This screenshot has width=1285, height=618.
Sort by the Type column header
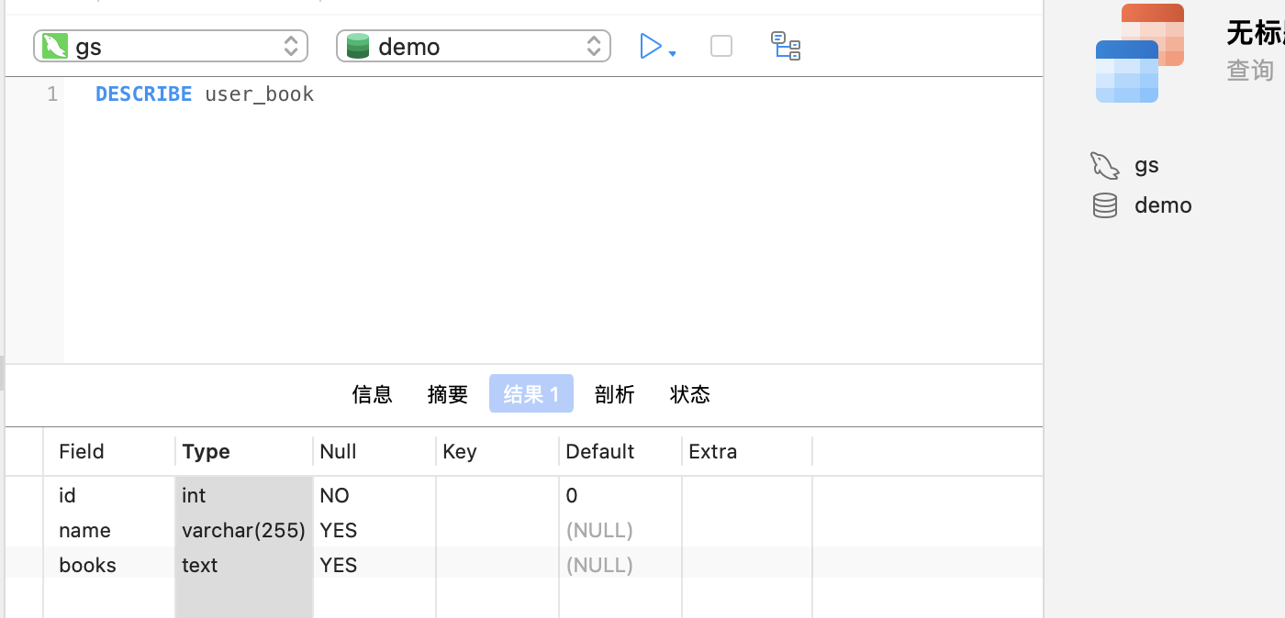(x=244, y=451)
